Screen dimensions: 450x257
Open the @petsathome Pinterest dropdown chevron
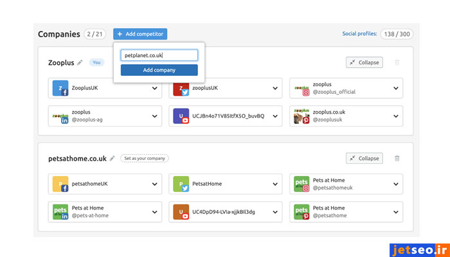pos(396,212)
